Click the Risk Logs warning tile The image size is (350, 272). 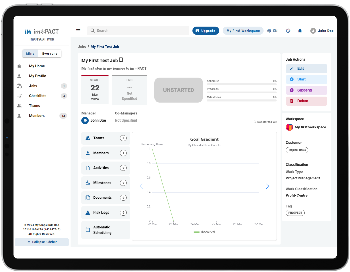106,213
